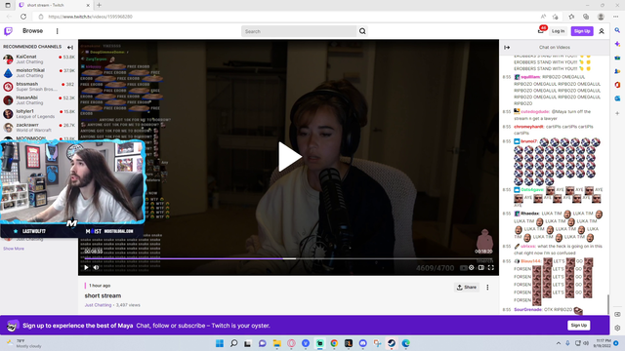Screen dimensions: 625x351
Task: Open Edge sidebar tools briefcase icon
Action: (617, 58)
